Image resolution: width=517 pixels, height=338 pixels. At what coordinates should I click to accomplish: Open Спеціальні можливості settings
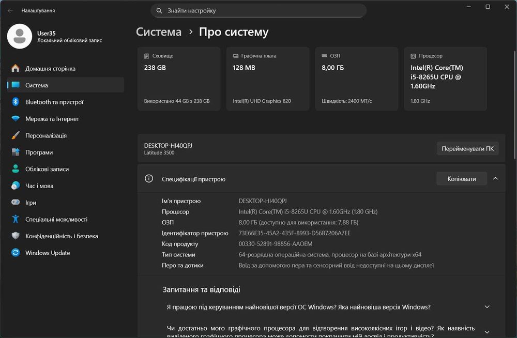pos(65,219)
